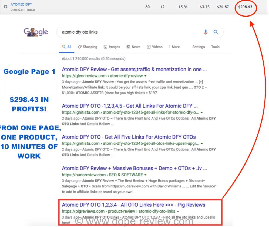
Task: Switch to the Images tab
Action: pos(112,47)
